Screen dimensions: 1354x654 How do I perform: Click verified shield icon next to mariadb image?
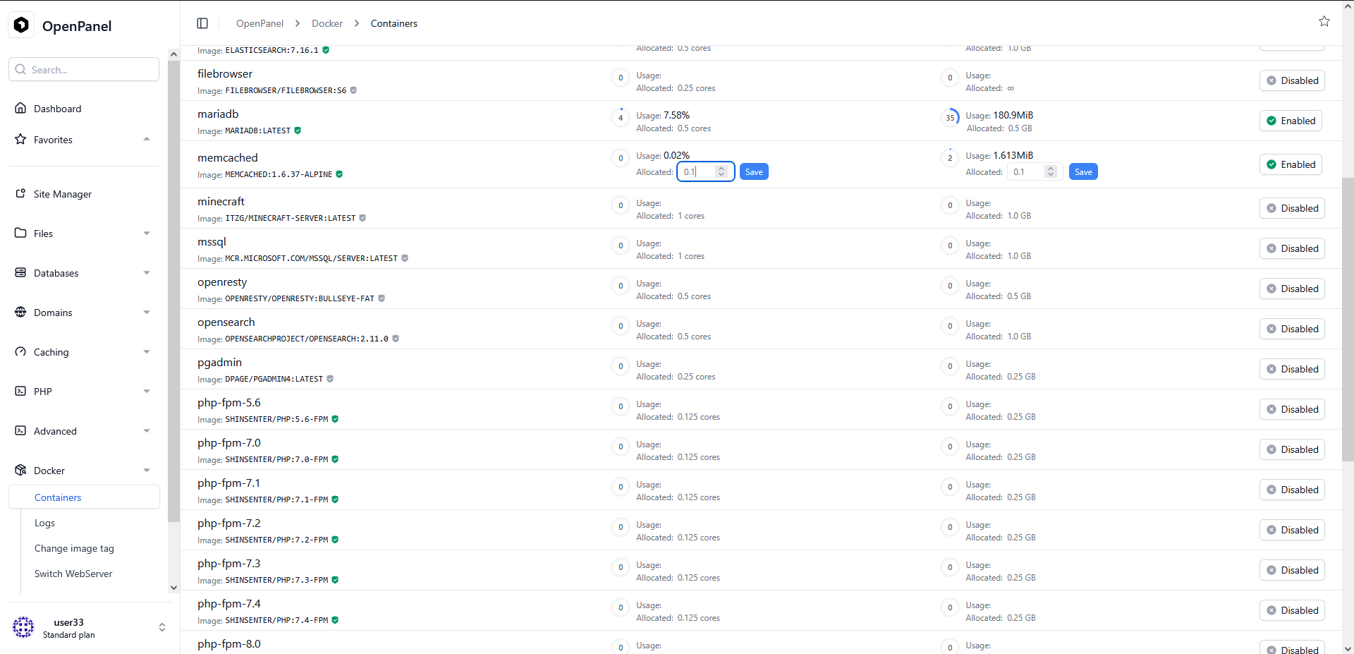298,131
